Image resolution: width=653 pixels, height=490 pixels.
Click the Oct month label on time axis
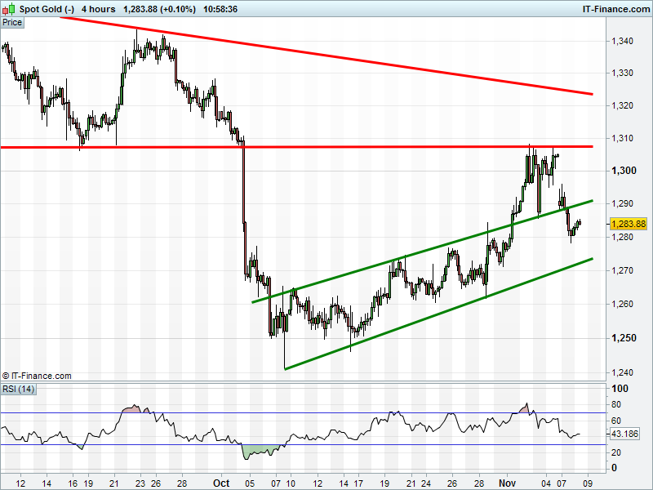(x=221, y=483)
